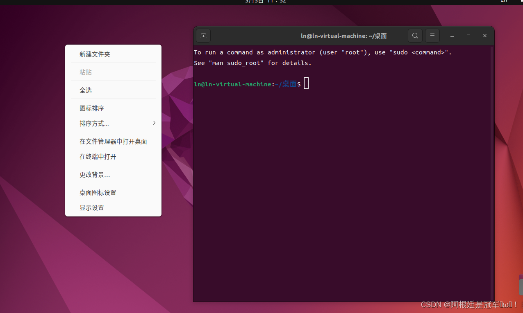Click the terminal window title text
The width and height of the screenshot is (523, 313).
(343, 36)
